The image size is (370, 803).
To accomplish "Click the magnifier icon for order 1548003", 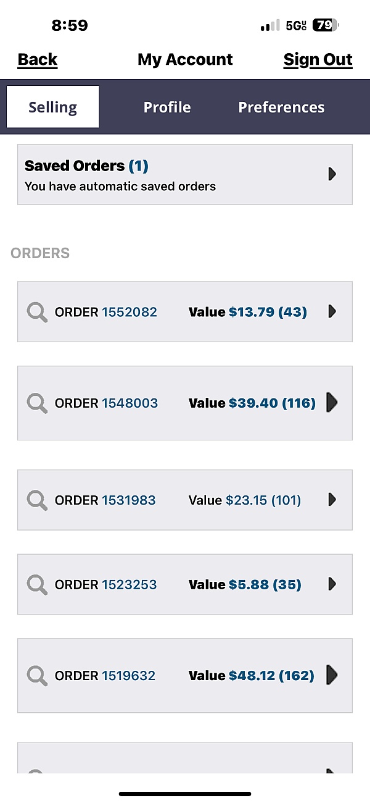I will pos(38,403).
